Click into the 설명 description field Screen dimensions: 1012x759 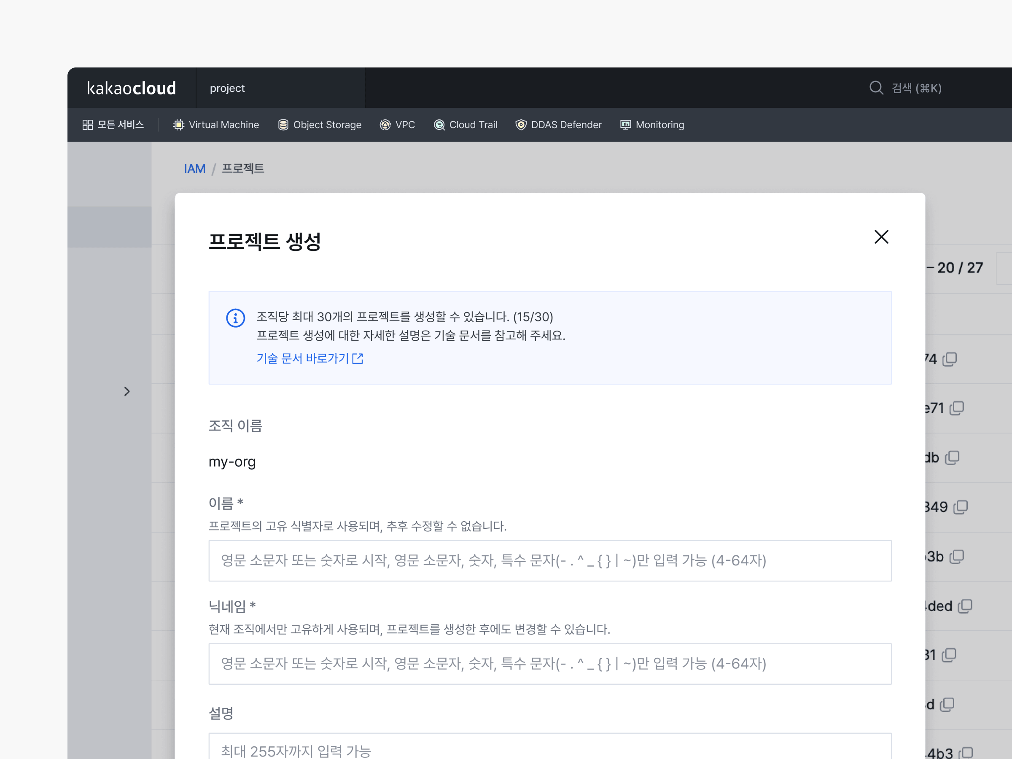click(x=550, y=746)
